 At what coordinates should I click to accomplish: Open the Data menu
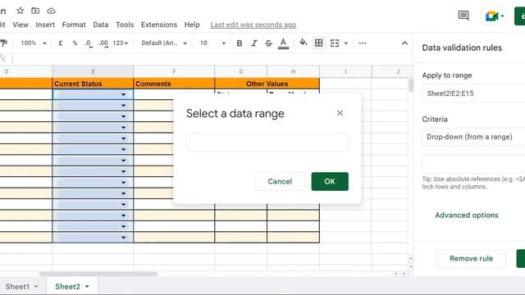(x=101, y=25)
